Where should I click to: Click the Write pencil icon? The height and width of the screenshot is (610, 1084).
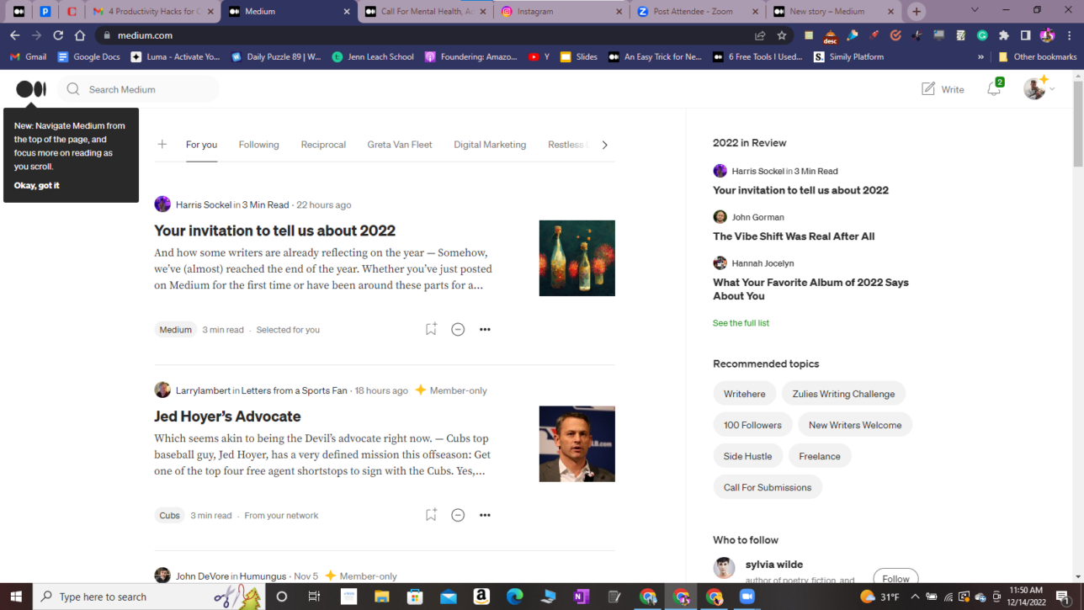(x=928, y=89)
